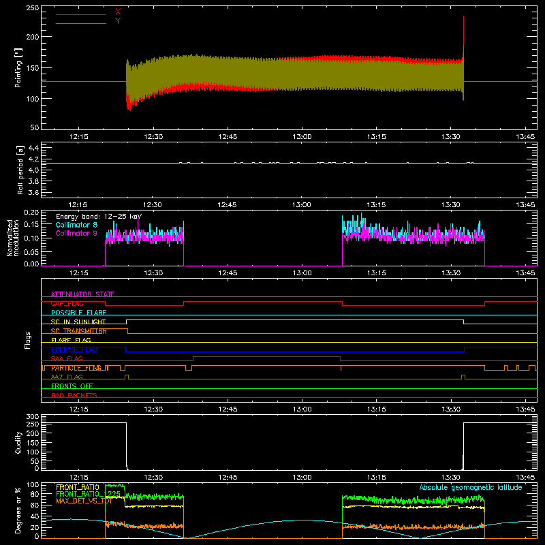
Task: Click the 'SAA_FLAG' label
Action: point(67,358)
